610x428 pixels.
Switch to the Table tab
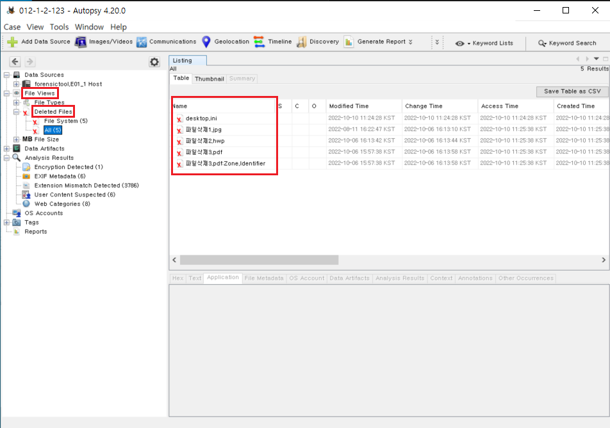pyautogui.click(x=181, y=78)
